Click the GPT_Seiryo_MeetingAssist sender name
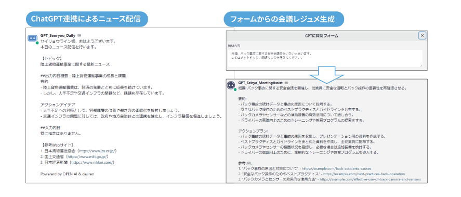 coord(260,83)
